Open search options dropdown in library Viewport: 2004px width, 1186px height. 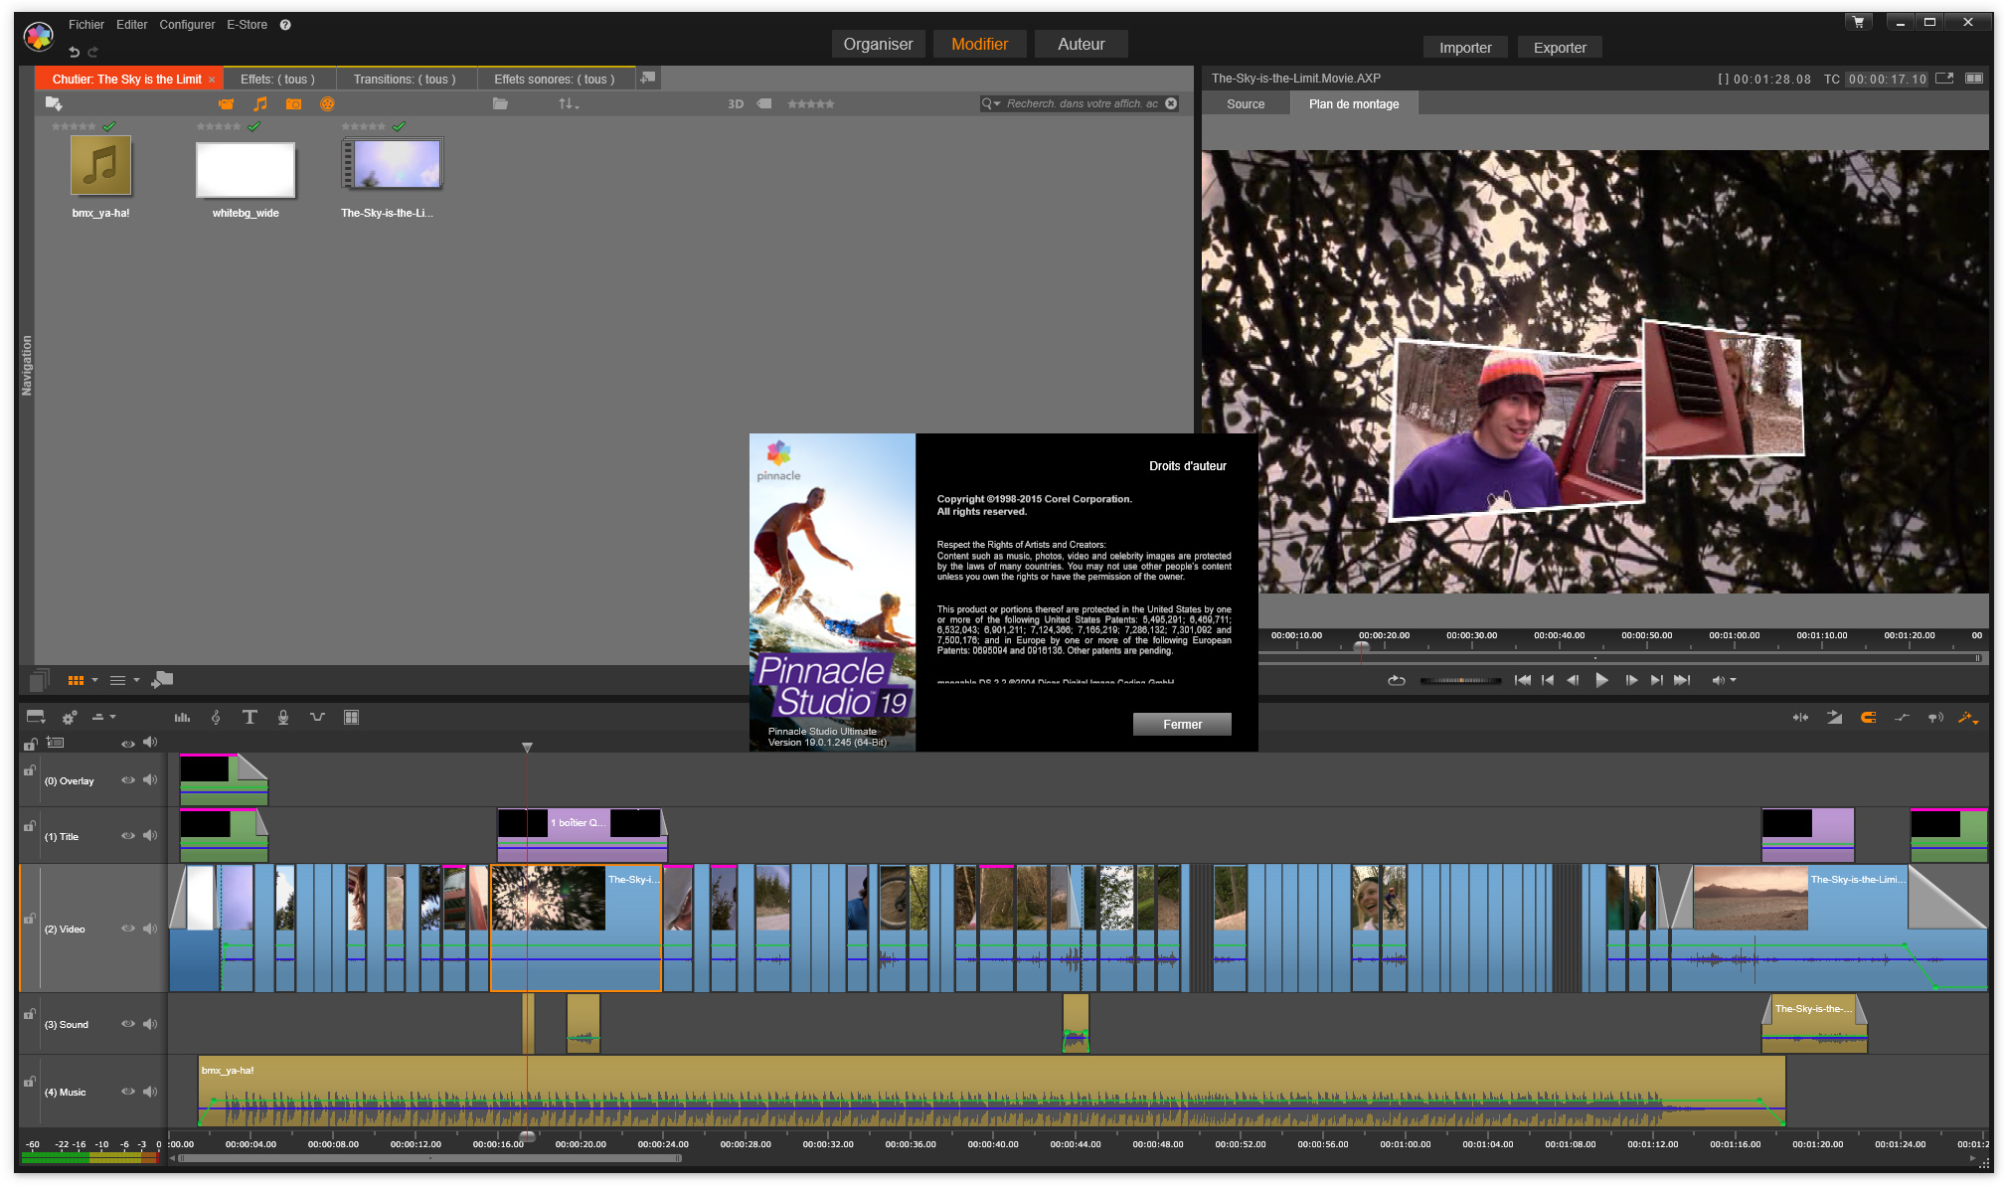tap(991, 103)
